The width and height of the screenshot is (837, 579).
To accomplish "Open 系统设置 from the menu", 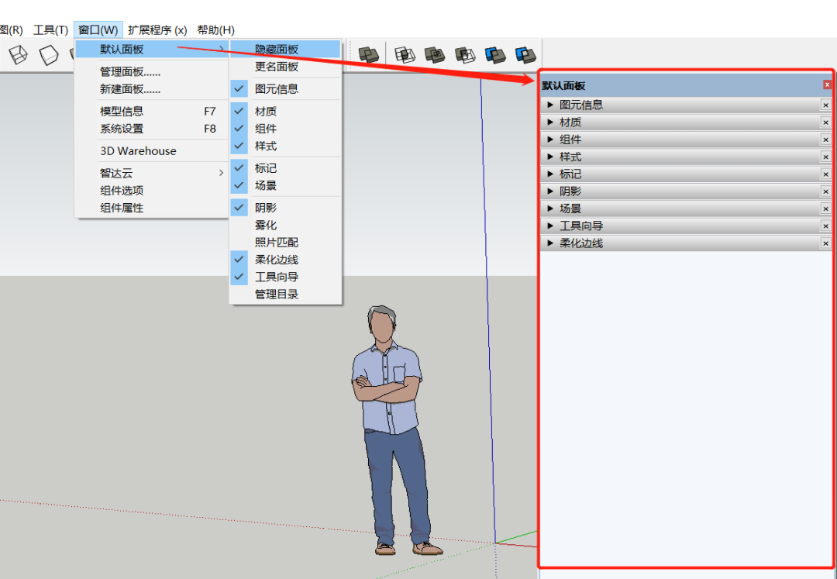I will pyautogui.click(x=152, y=129).
